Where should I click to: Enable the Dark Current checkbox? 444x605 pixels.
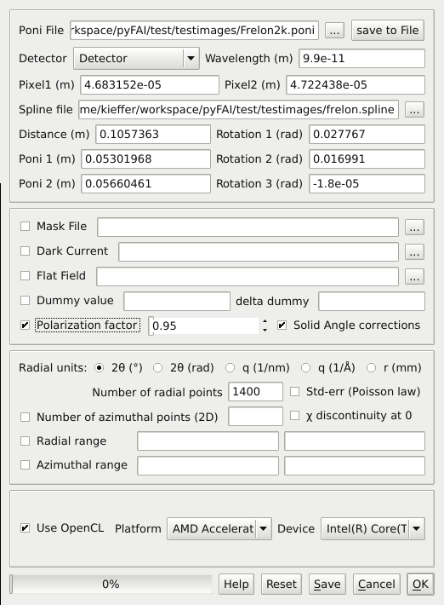tap(25, 251)
